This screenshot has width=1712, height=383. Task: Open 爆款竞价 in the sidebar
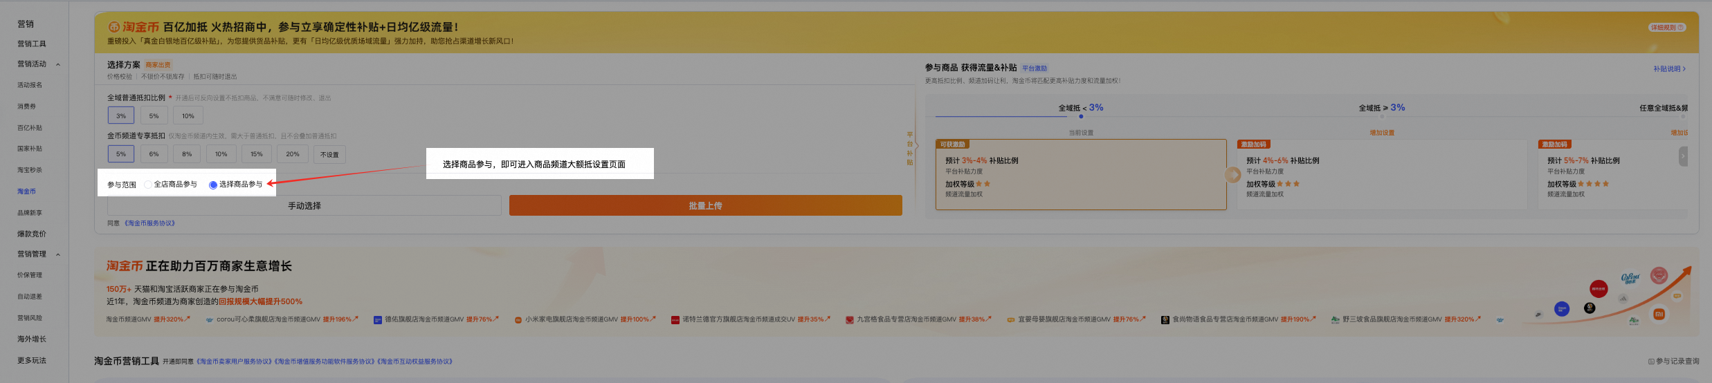[x=32, y=234]
